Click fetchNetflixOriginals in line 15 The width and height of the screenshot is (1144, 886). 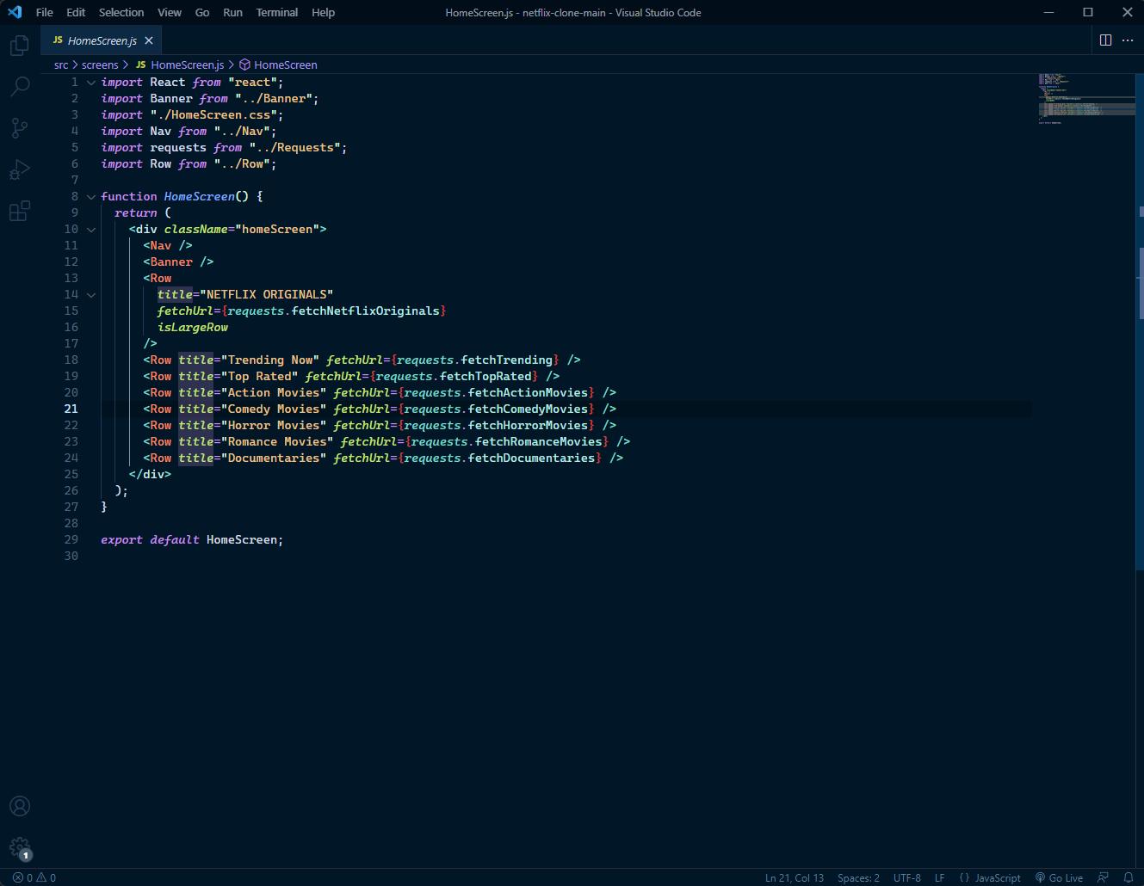pyautogui.click(x=366, y=311)
